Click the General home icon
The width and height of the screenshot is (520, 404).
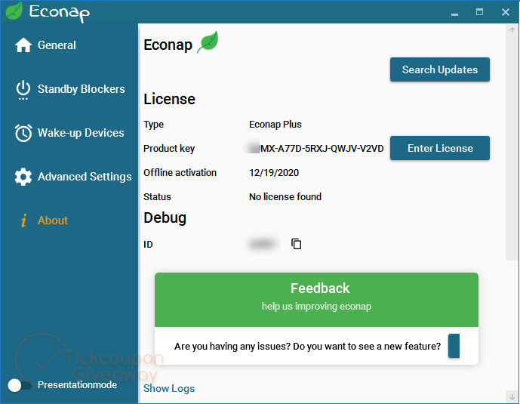(x=23, y=45)
